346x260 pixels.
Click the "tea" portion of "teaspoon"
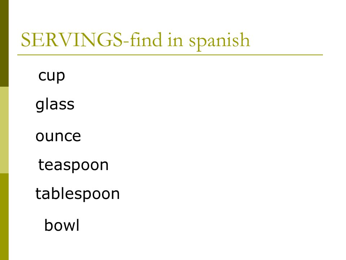pos(49,165)
